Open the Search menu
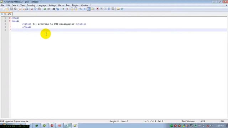228x128 pixels. click(x=15, y=5)
